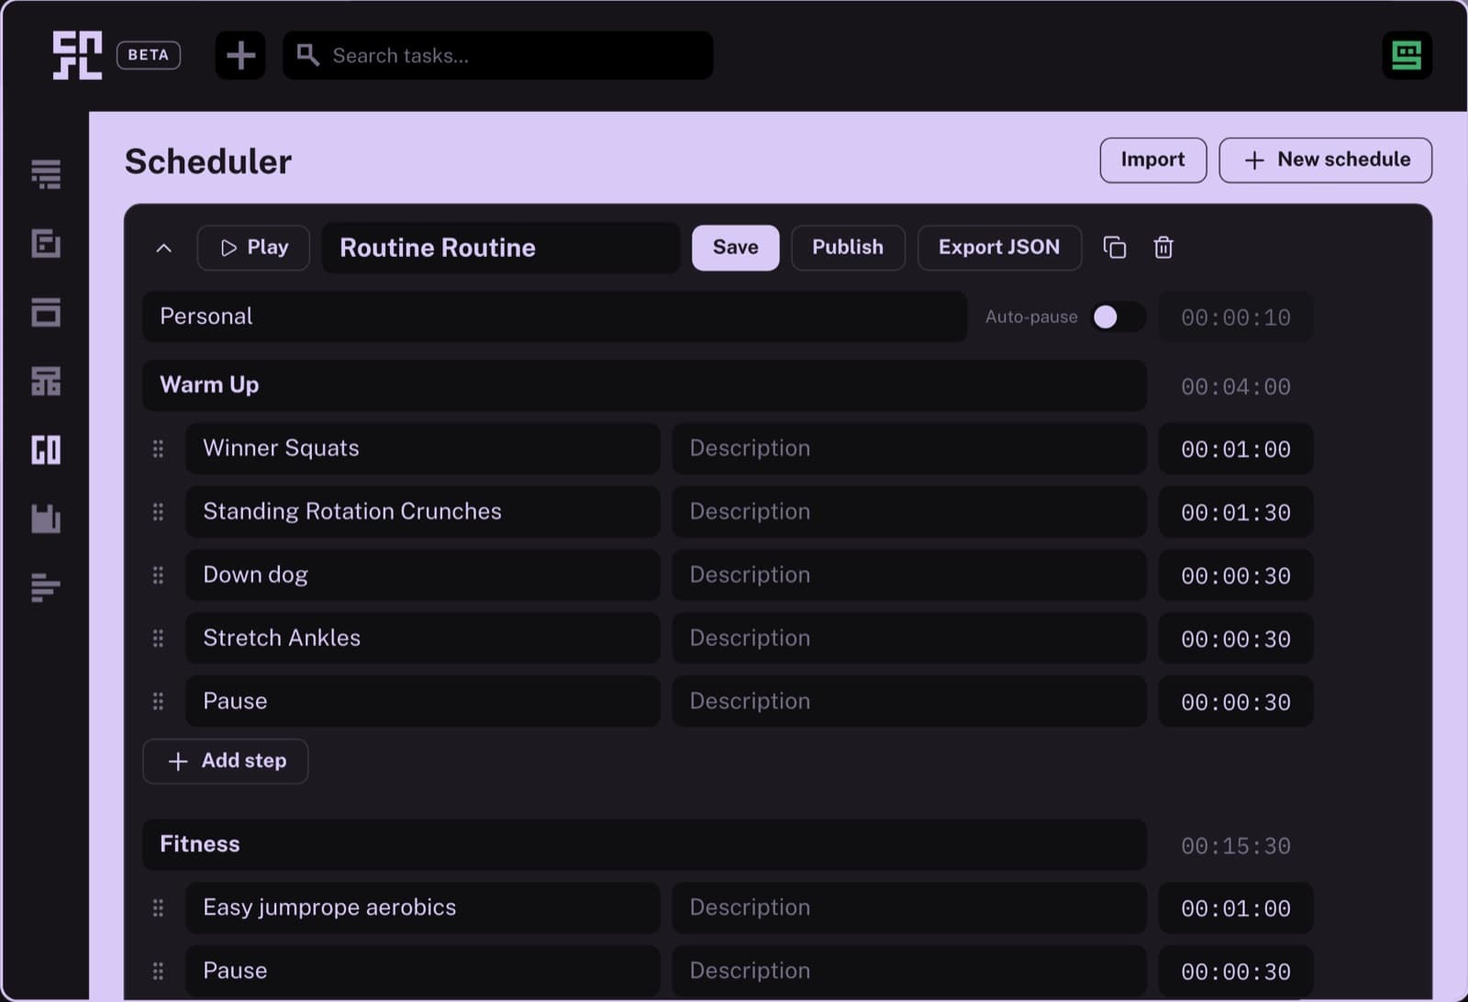The height and width of the screenshot is (1002, 1468).
Task: Publish the schedule
Action: 848,248
